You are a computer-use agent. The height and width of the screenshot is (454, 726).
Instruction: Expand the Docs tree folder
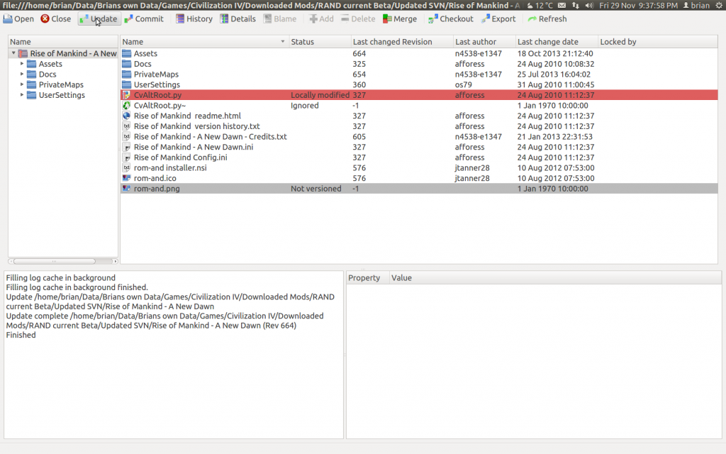point(22,74)
